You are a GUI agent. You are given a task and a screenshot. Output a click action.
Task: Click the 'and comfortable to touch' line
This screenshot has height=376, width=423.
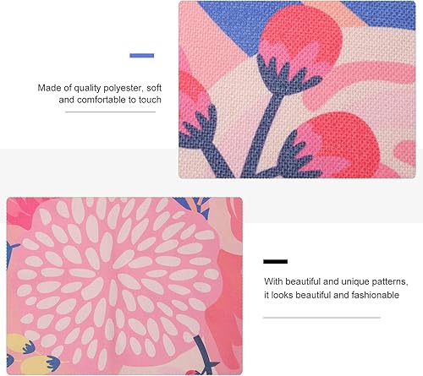[x=110, y=100]
